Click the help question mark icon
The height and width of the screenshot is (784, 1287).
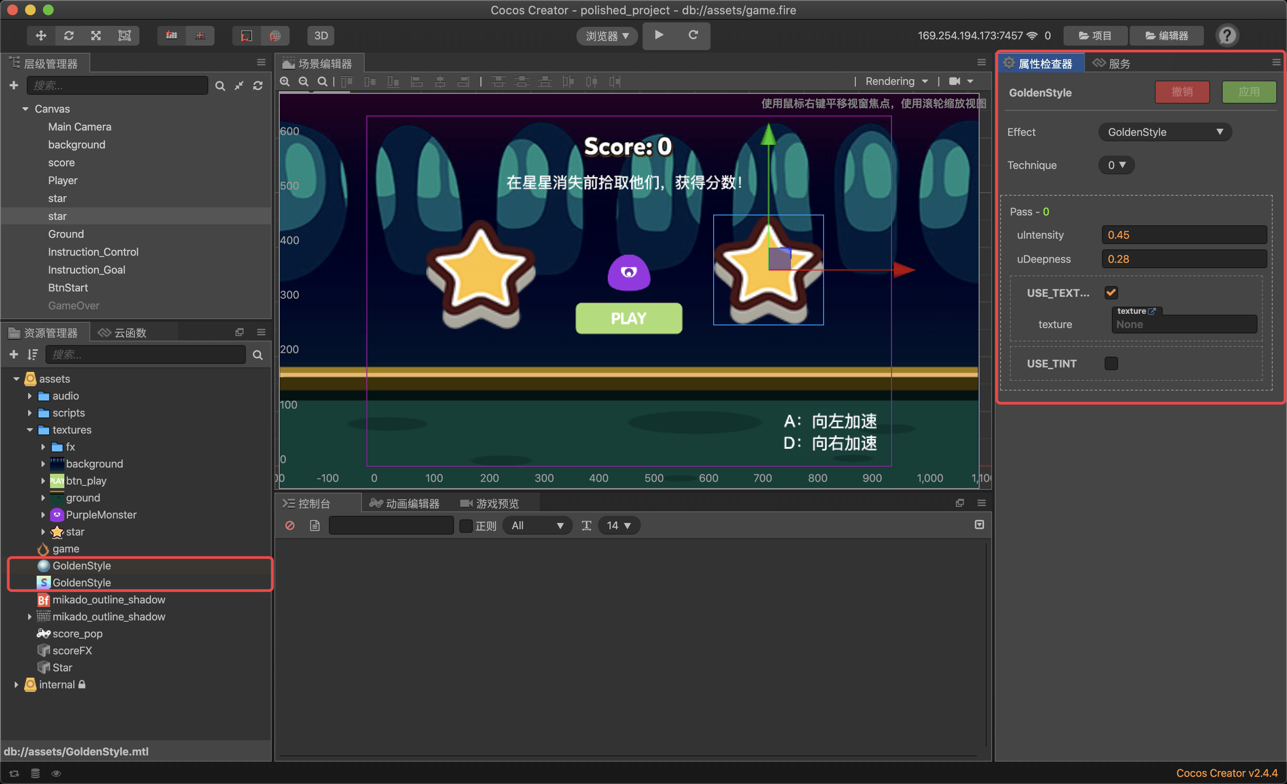point(1226,35)
